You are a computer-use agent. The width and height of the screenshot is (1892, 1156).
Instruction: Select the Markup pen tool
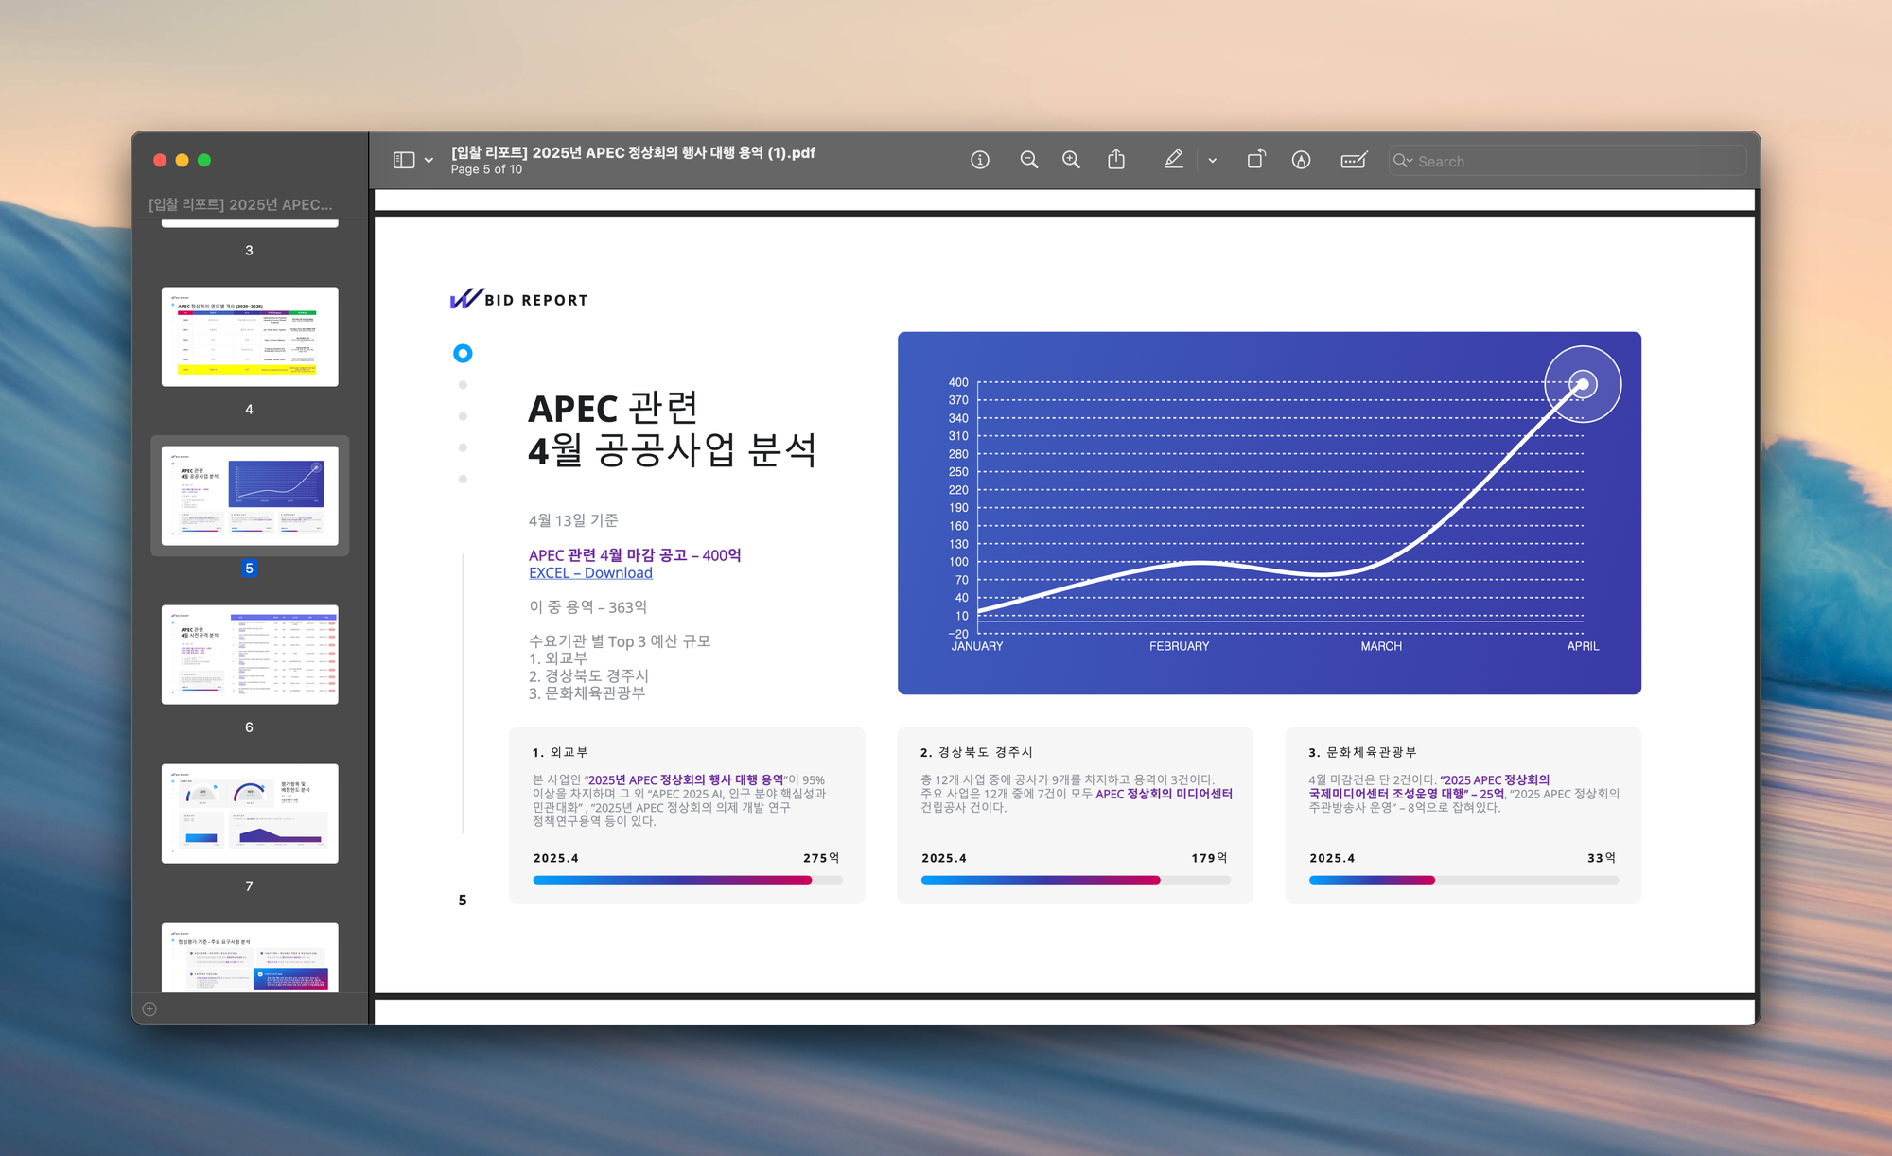click(1173, 160)
